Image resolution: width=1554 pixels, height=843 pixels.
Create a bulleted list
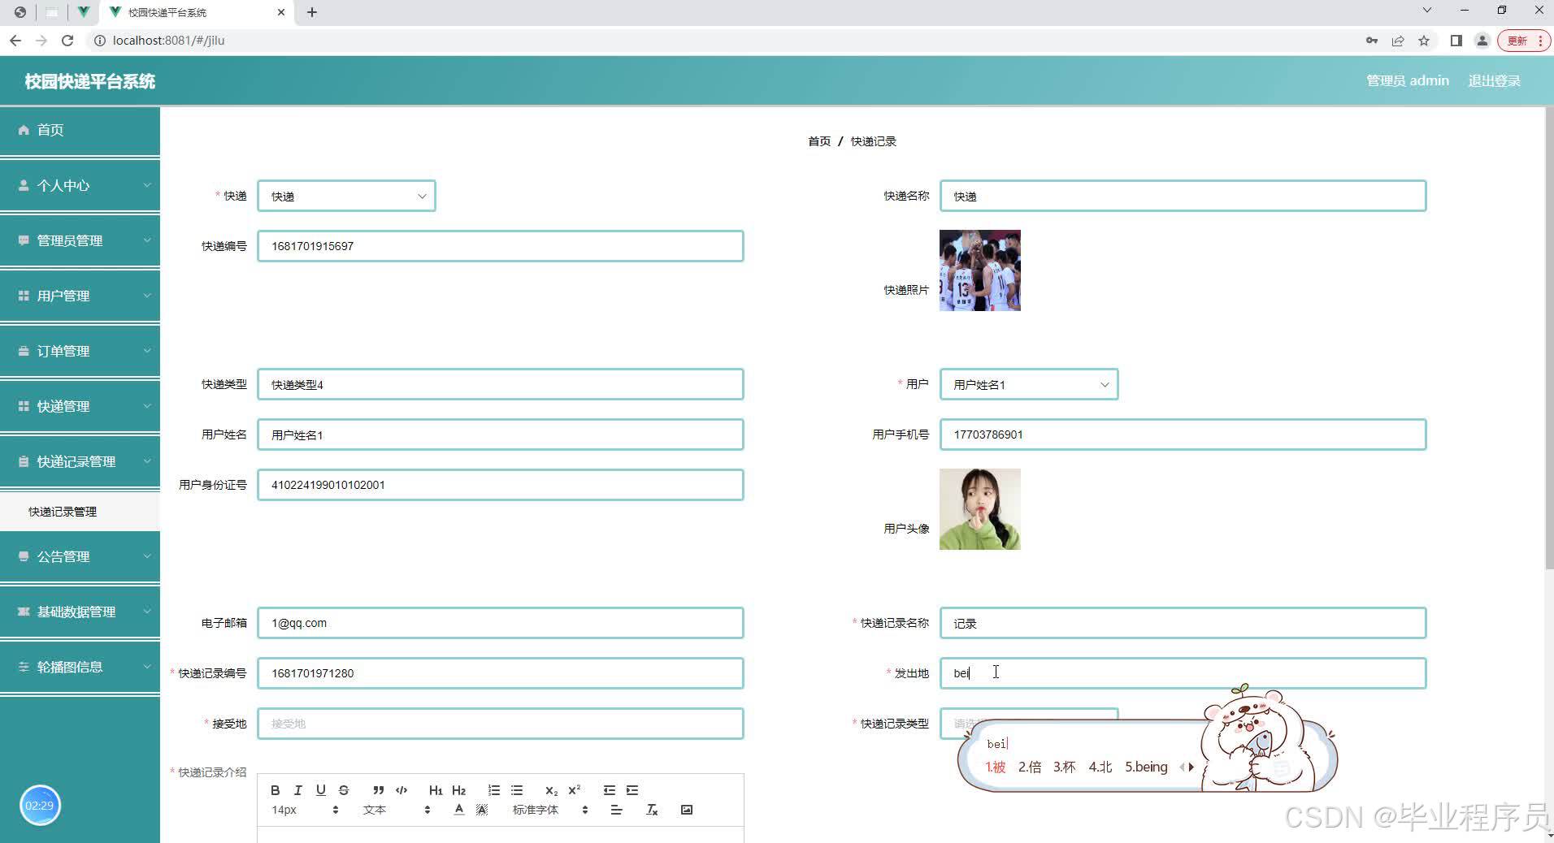point(516,790)
